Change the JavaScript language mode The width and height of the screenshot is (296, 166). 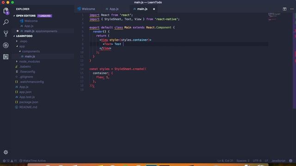[278, 161]
